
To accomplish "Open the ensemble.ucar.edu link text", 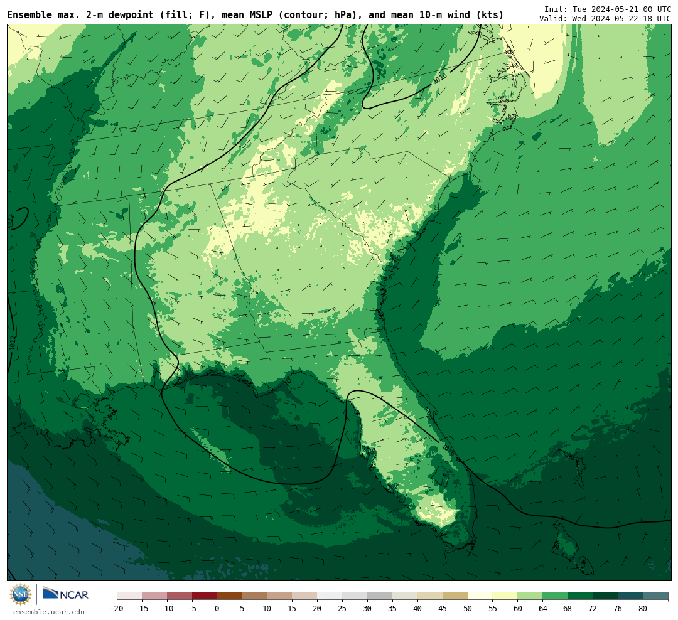I will click(x=49, y=612).
